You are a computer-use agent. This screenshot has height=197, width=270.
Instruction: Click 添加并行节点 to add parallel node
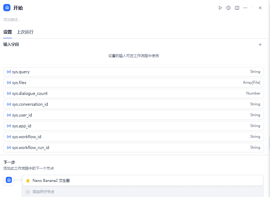tap(142, 192)
